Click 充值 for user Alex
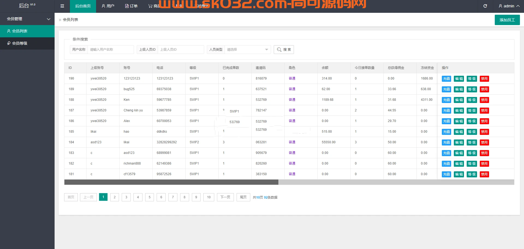Image resolution: width=524 pixels, height=249 pixels. tap(446, 121)
